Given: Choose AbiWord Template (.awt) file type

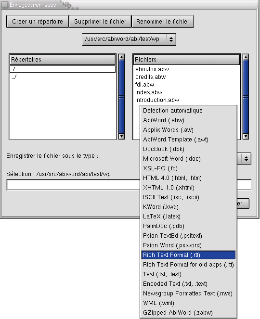Looking at the screenshot, I should 188,140.
